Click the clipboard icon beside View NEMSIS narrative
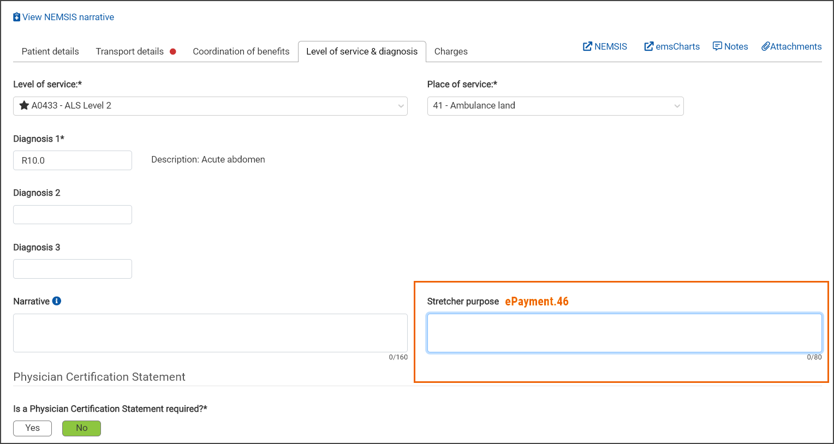The height and width of the screenshot is (444, 834). tap(16, 17)
